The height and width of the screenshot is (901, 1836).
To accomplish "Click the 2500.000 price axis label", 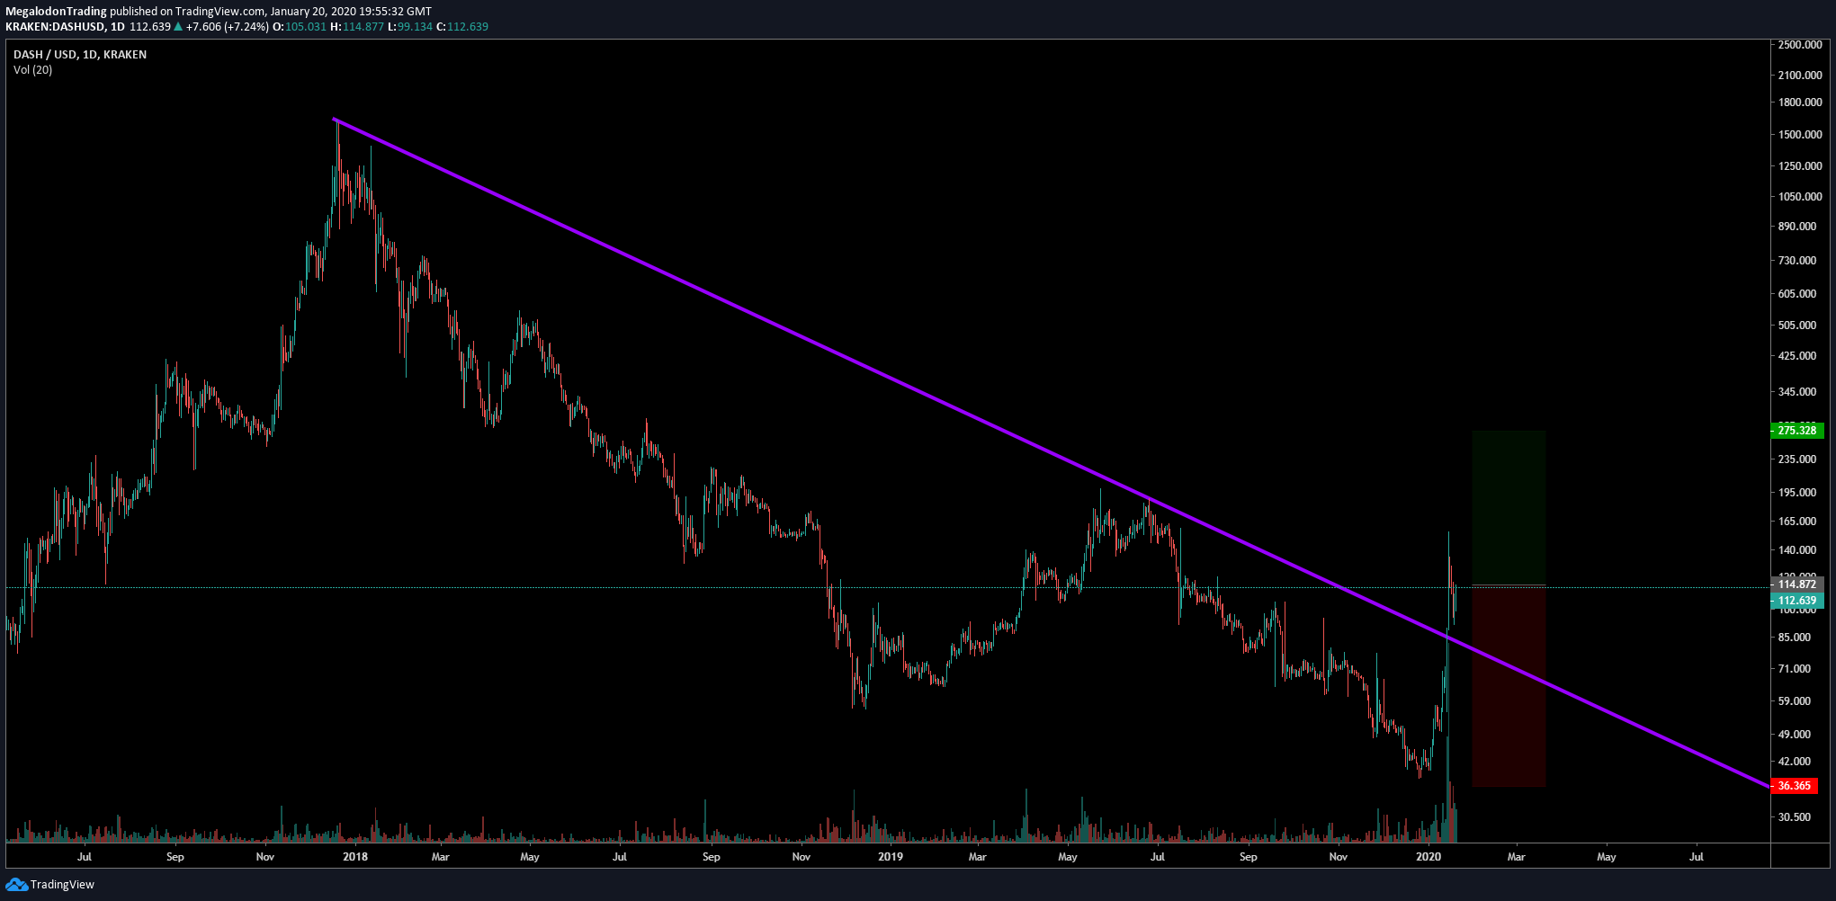I will [1800, 44].
